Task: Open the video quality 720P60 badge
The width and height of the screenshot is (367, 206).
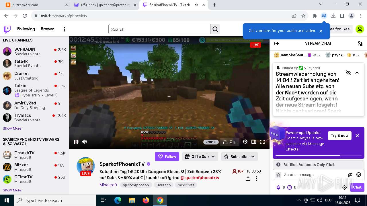Action: [x=211, y=142]
